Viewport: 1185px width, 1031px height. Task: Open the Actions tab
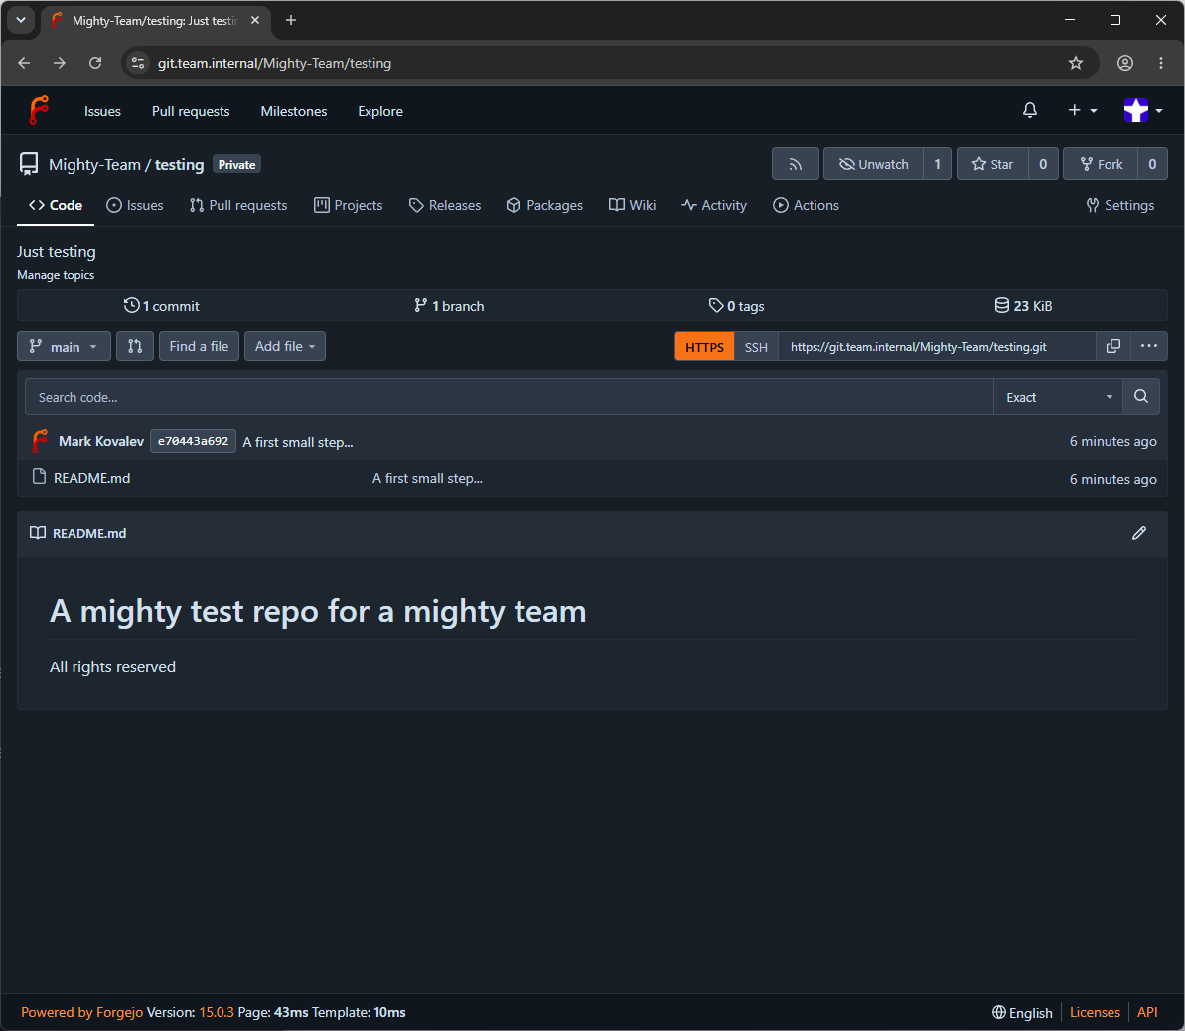pyautogui.click(x=806, y=205)
